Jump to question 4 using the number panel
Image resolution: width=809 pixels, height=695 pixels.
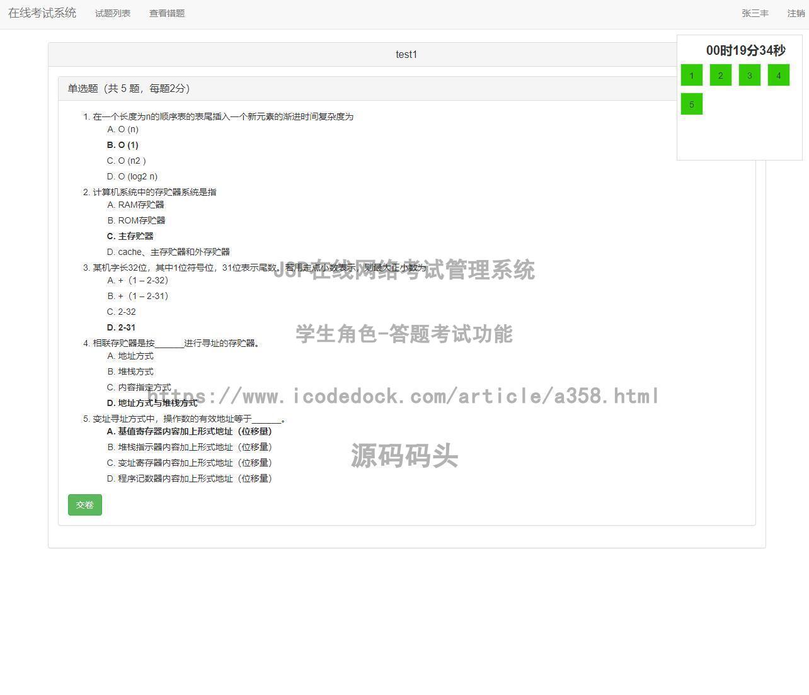[778, 75]
